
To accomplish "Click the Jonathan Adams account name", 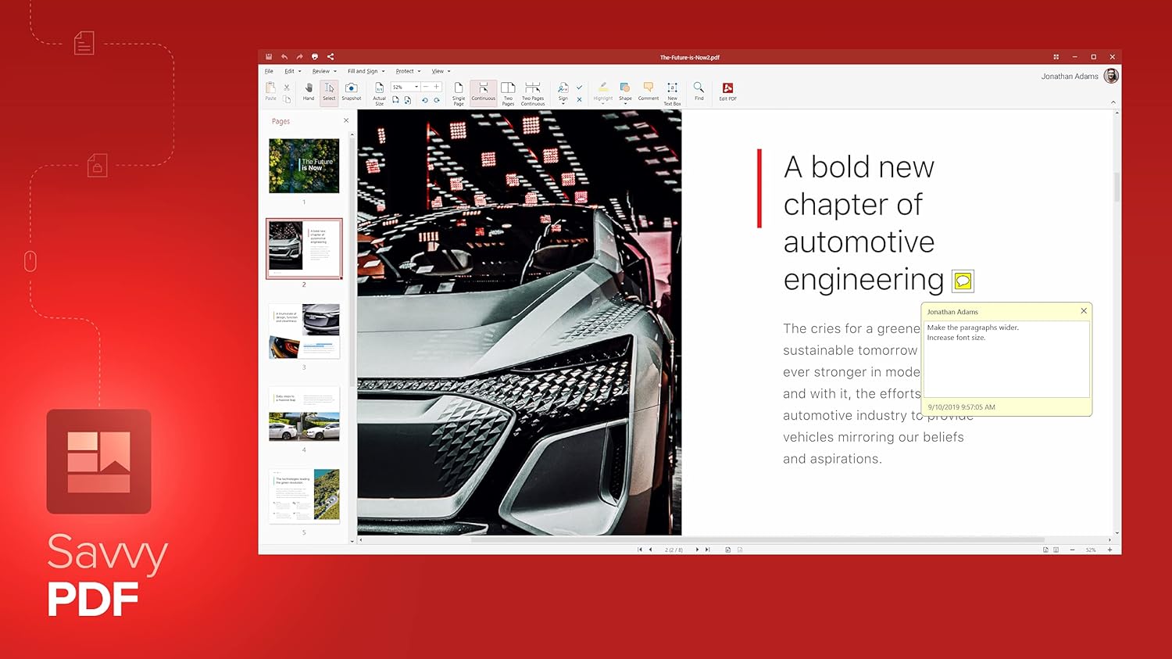I will (x=1069, y=76).
